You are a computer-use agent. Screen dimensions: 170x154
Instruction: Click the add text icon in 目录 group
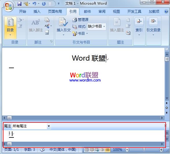21,20
